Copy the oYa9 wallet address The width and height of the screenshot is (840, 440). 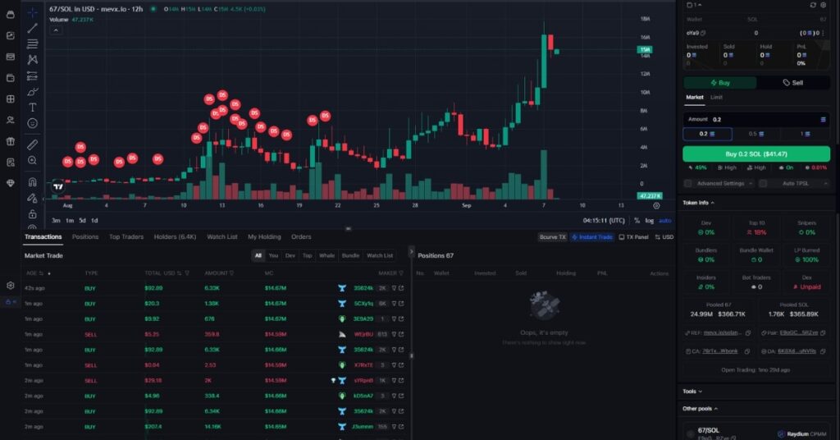coord(703,33)
